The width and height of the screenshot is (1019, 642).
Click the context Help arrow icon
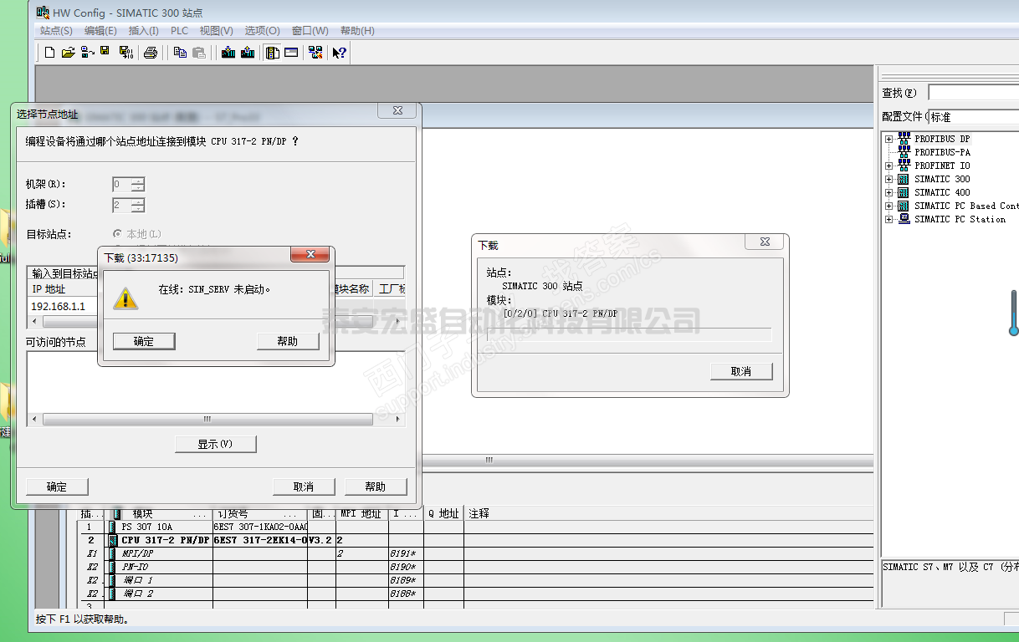point(339,53)
